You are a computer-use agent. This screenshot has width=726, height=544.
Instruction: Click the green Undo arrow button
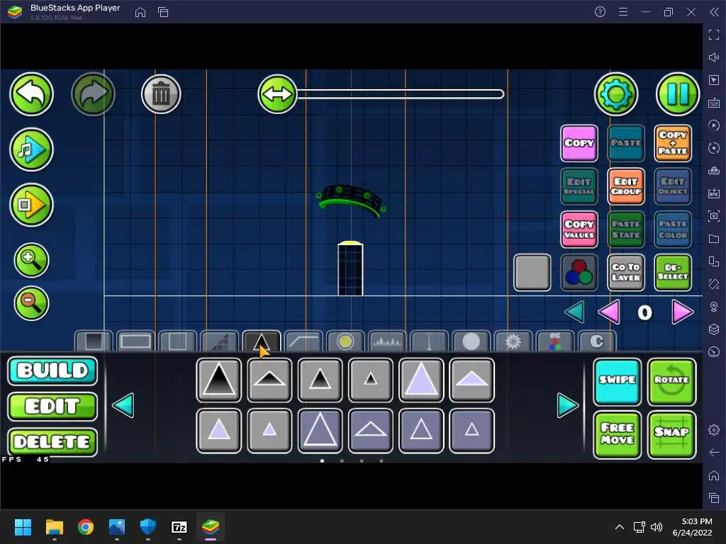[31, 94]
